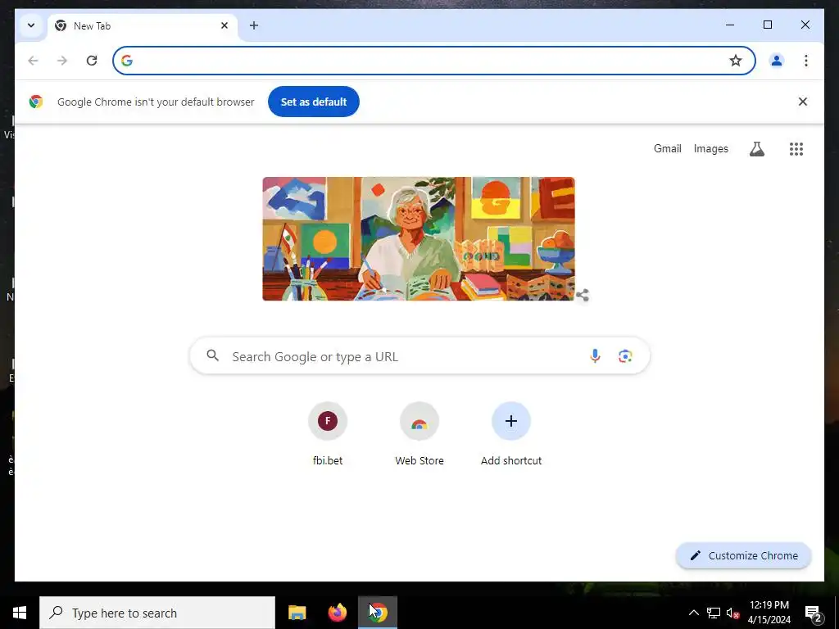This screenshot has height=629, width=839.
Task: Click Set as default button
Action: click(314, 102)
